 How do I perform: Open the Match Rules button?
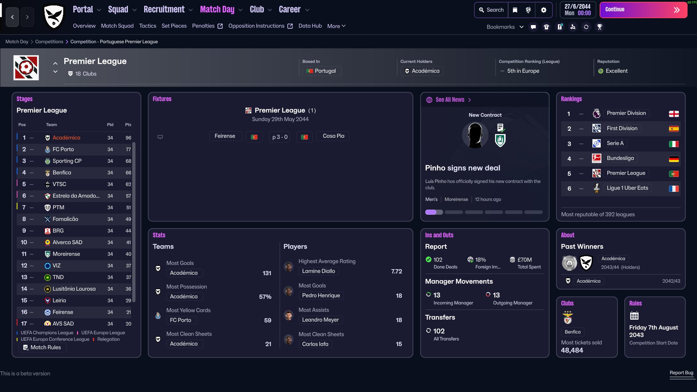click(42, 347)
